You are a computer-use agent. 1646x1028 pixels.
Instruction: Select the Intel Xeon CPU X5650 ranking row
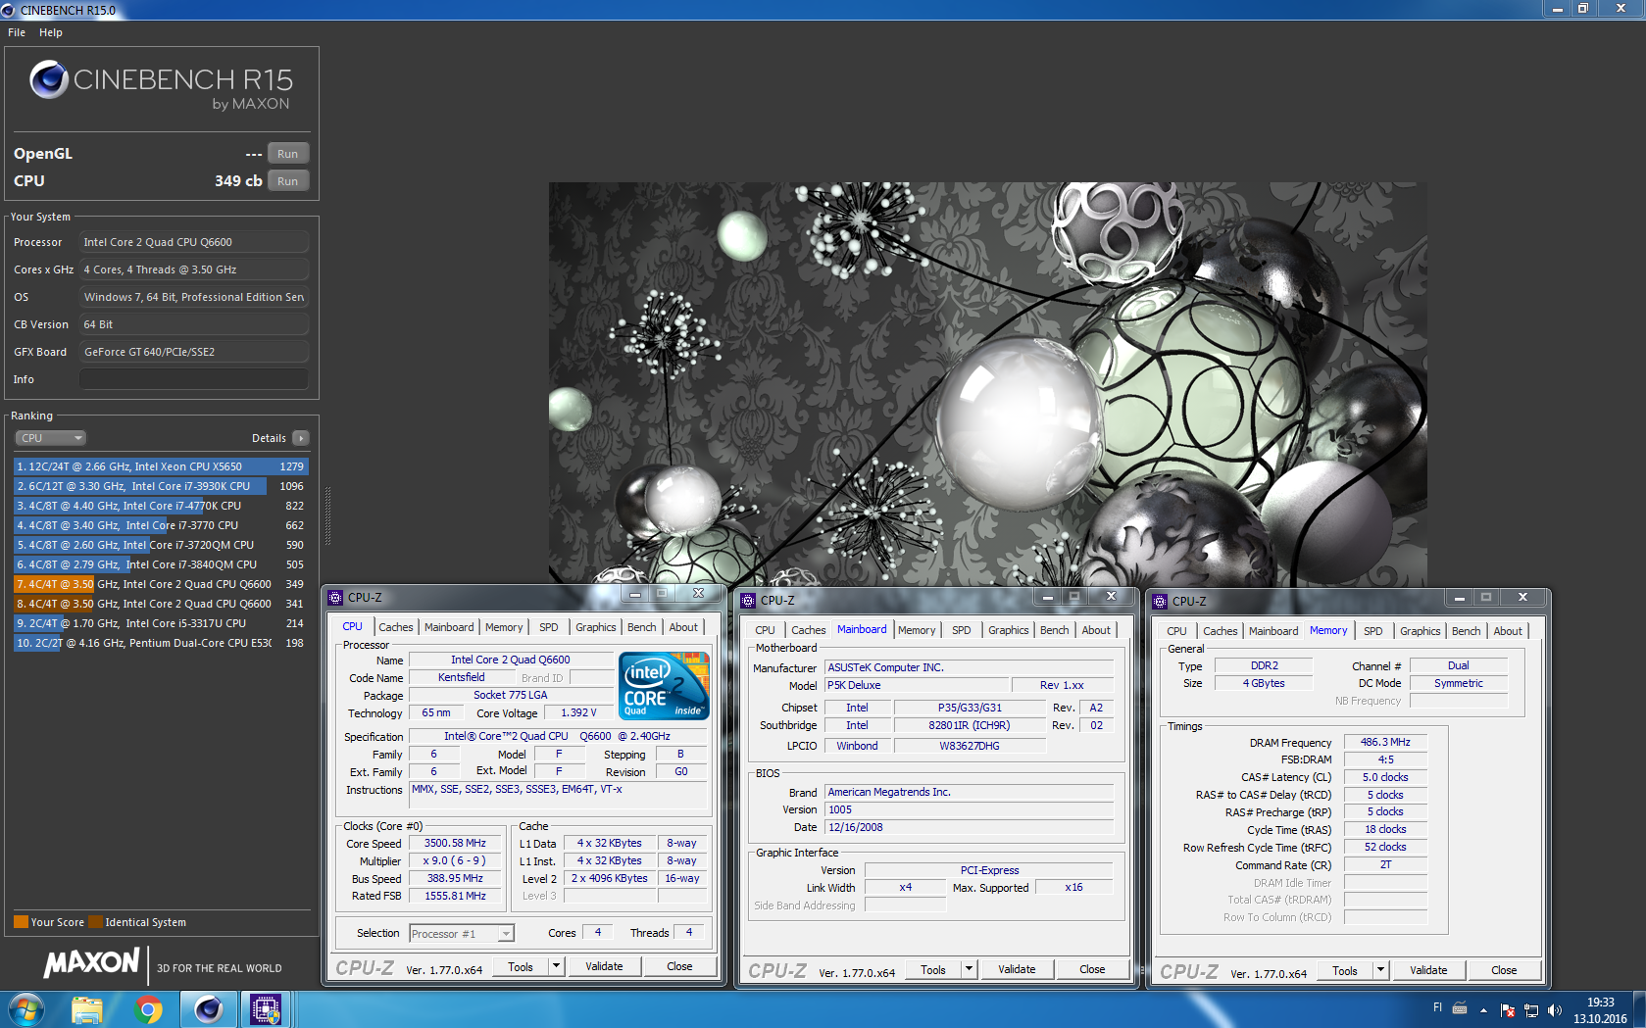tap(161, 466)
